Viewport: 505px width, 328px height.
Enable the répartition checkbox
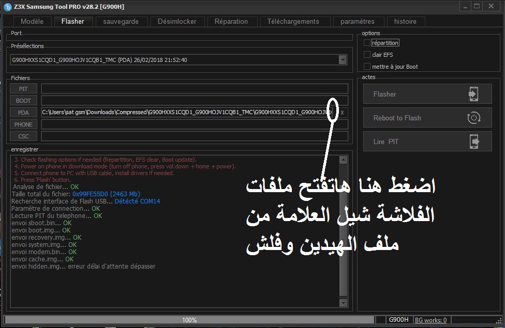[367, 43]
